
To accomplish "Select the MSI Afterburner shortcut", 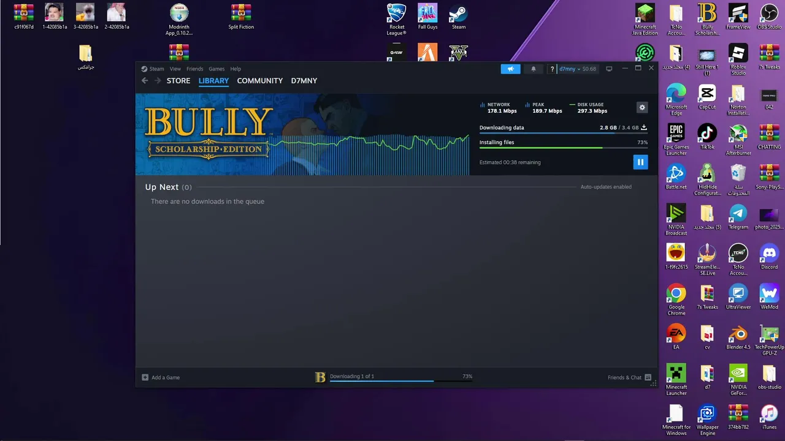I will (x=738, y=140).
